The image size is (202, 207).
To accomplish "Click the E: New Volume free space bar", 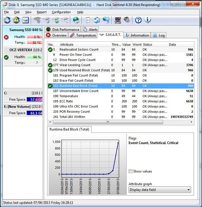I will click(35, 113).
